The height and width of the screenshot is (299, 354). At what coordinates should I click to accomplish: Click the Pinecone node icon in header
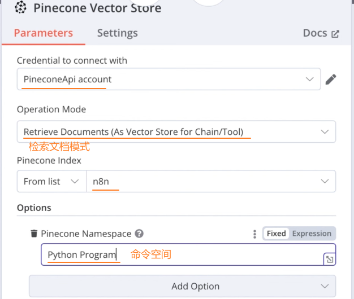[21, 8]
